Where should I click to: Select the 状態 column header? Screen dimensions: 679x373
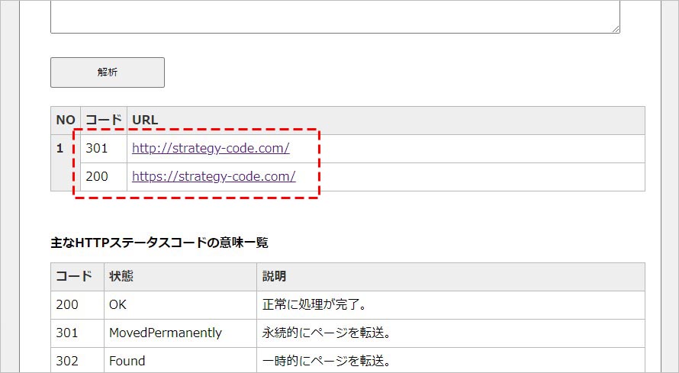[x=122, y=276]
